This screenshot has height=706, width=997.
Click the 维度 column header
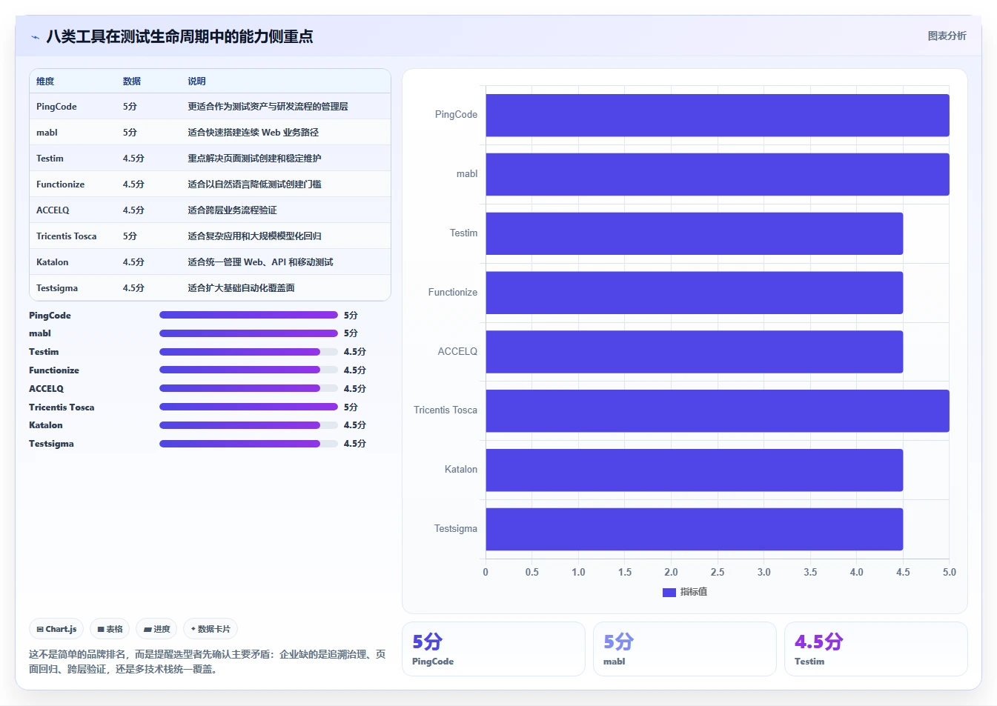[x=45, y=81]
